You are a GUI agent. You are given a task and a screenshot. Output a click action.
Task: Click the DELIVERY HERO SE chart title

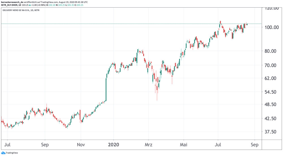21,10
